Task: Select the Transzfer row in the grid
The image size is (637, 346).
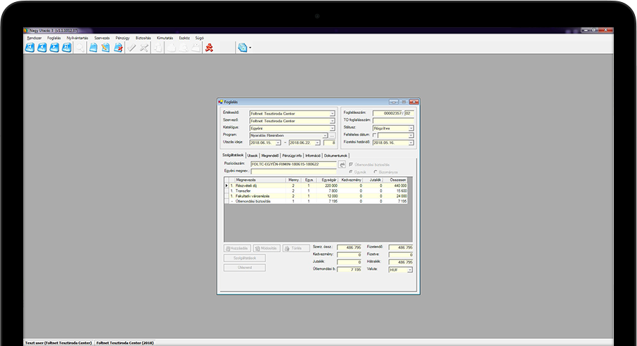Action: (x=316, y=191)
